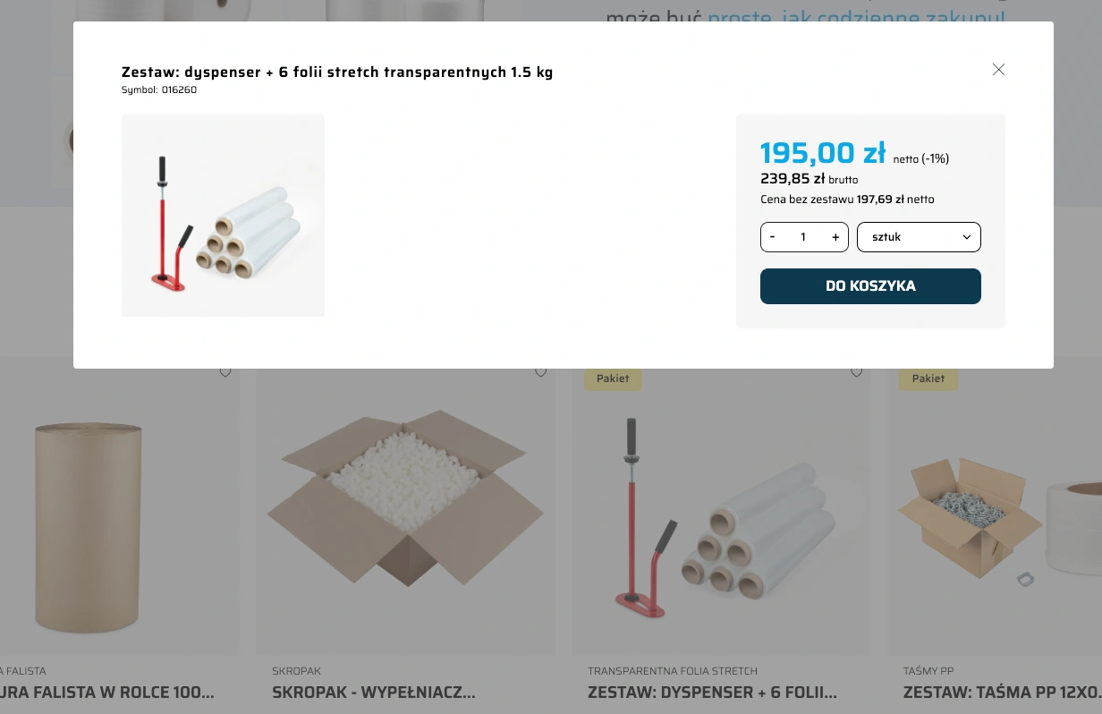Image resolution: width=1102 pixels, height=714 pixels.
Task: Open ZESTAW: TAŚMA PP product link
Action: coord(1003,693)
